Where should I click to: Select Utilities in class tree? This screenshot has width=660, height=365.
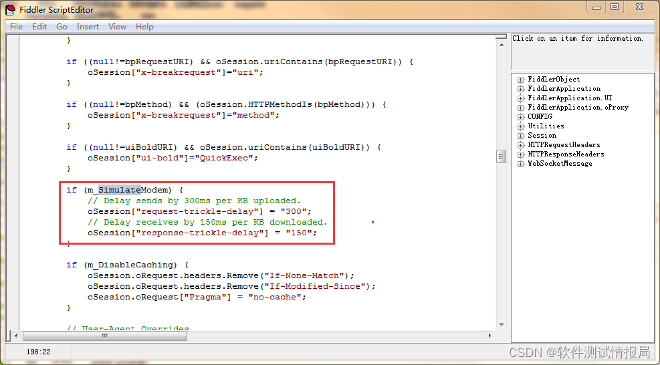pos(546,126)
